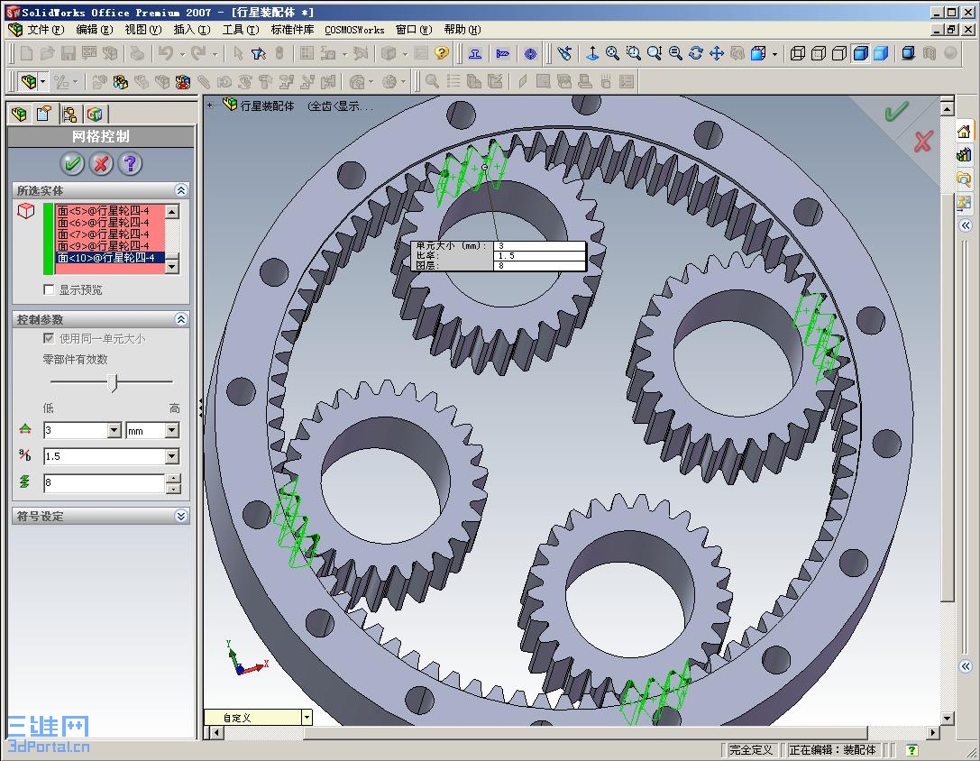
Task: Increase layers count stepper up
Action: click(173, 479)
